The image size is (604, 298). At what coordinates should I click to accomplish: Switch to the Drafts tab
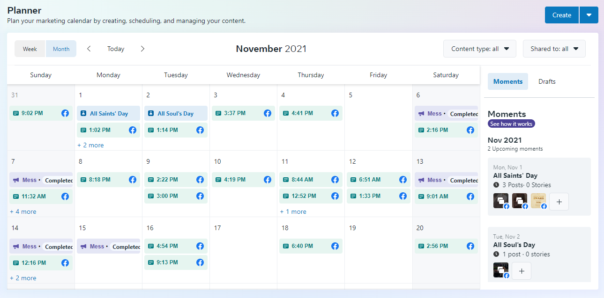(x=547, y=81)
